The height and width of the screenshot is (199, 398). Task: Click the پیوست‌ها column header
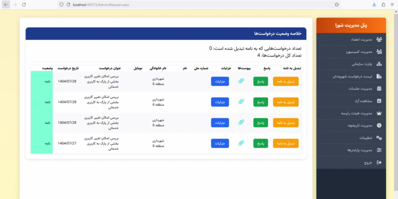click(244, 68)
